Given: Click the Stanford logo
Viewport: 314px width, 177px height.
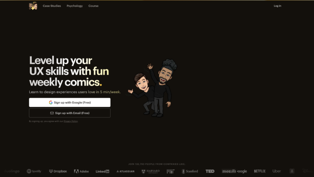Looking at the screenshot, I should click(190, 171).
